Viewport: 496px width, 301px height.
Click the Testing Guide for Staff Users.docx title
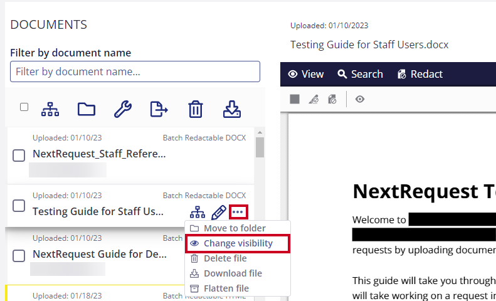tap(369, 45)
